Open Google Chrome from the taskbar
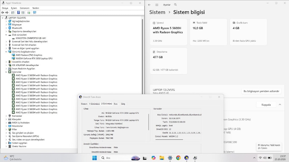The width and height of the screenshot is (289, 162). click(x=178, y=158)
